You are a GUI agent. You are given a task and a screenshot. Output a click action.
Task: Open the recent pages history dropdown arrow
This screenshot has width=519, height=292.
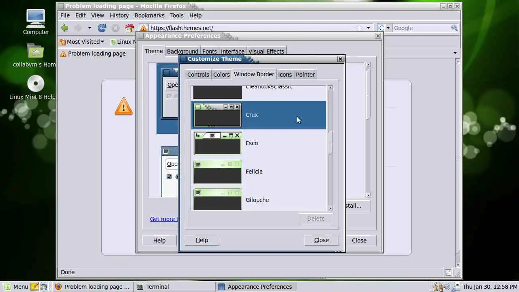(x=90, y=28)
